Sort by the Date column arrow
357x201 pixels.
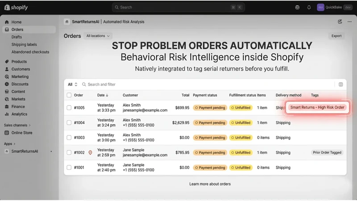pyautogui.click(x=107, y=95)
